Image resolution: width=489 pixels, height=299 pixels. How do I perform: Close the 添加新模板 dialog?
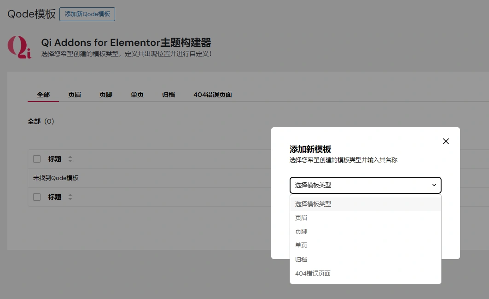tap(445, 141)
